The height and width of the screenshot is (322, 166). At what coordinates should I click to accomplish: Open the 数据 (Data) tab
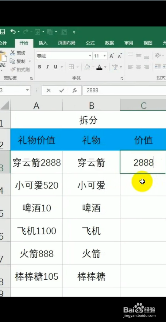(109, 43)
